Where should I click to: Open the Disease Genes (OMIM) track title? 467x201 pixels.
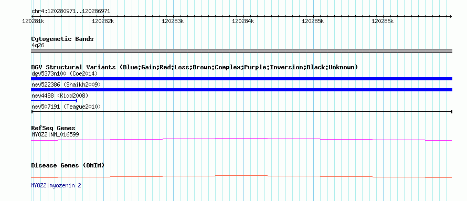[x=68, y=165]
